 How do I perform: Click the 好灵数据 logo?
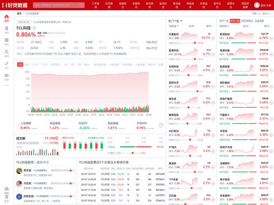[15, 5]
